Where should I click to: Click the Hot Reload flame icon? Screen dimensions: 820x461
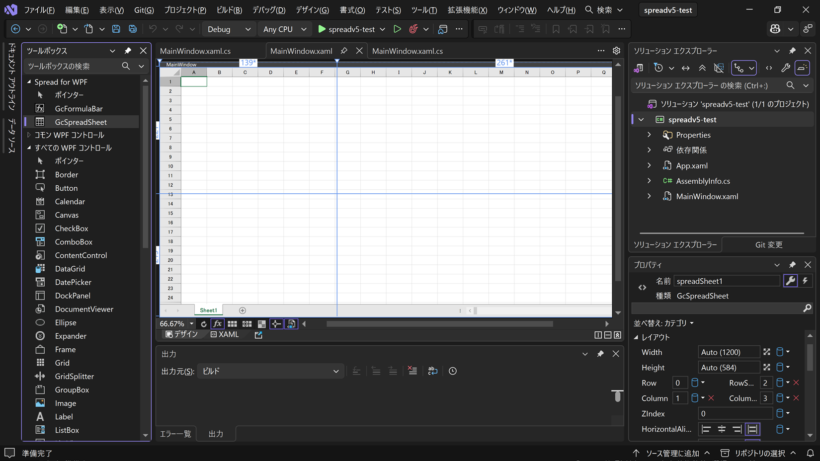click(x=413, y=29)
